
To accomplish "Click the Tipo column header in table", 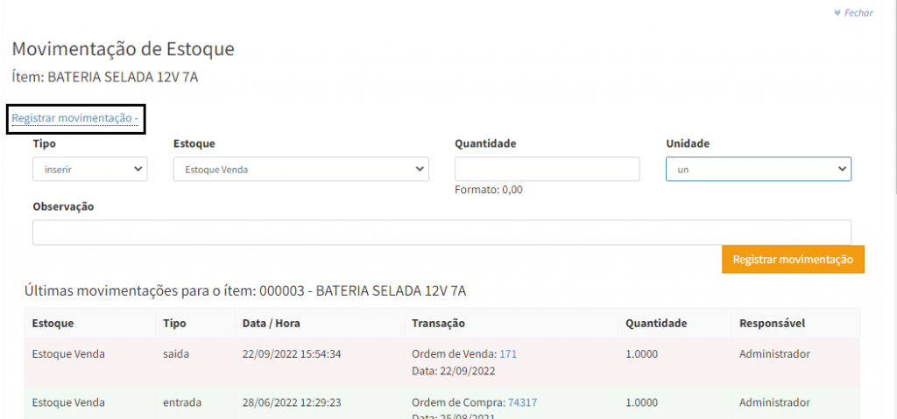I will [174, 324].
